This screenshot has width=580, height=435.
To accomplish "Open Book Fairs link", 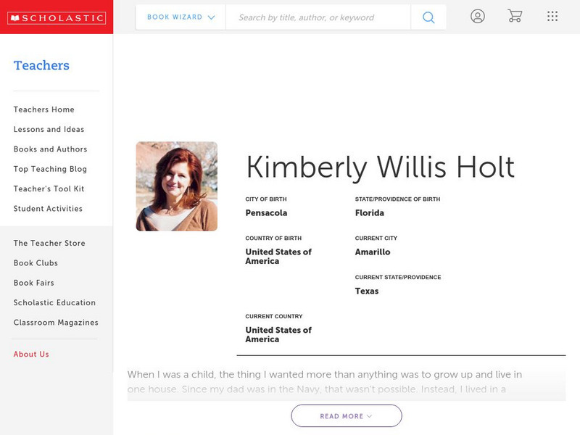I will click(34, 283).
